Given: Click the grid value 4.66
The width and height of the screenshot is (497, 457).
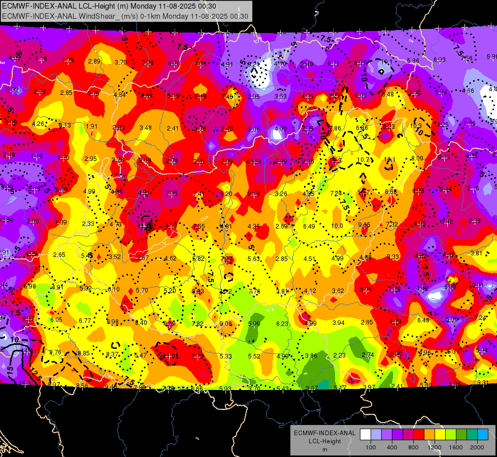Looking at the screenshot, I should pyautogui.click(x=468, y=91).
